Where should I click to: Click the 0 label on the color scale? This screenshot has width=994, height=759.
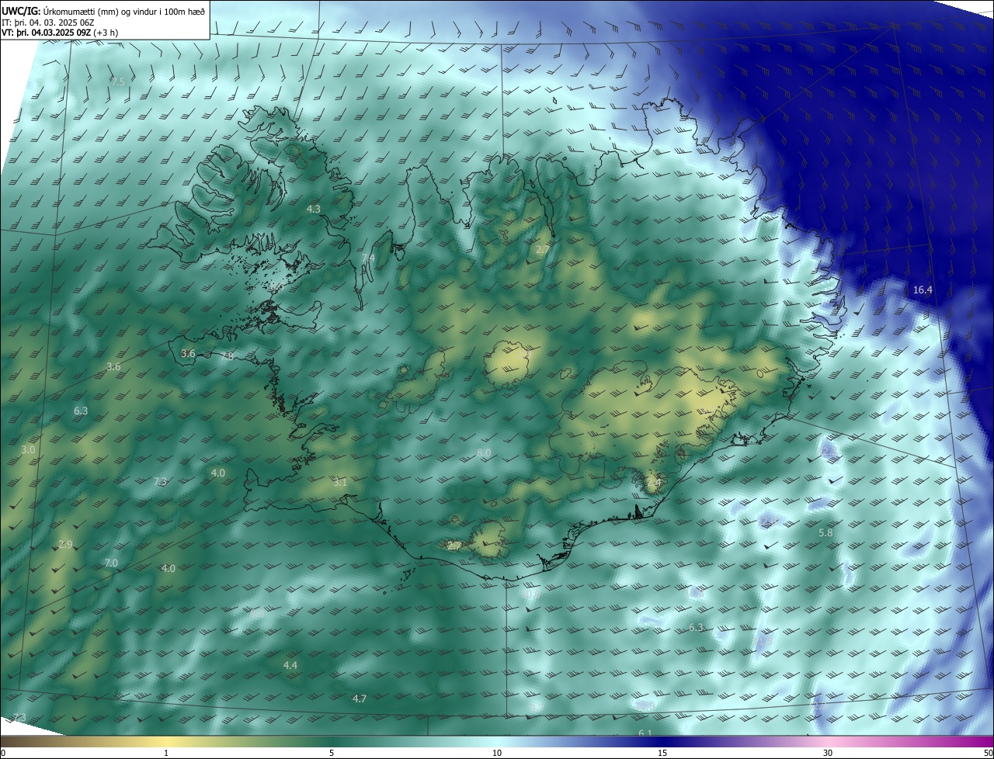[x=3, y=754]
